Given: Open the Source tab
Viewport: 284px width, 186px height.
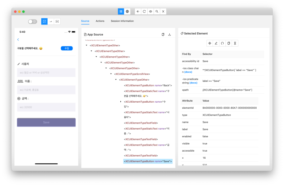Looking at the screenshot, I should tap(85, 21).
